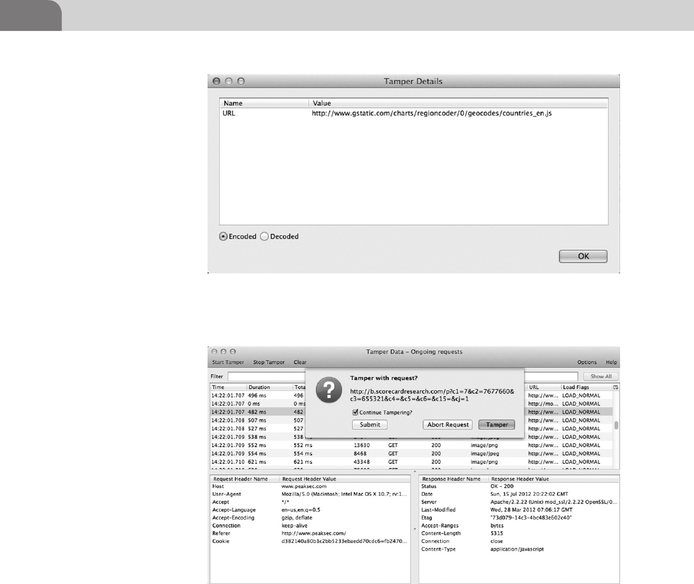Click the Show All button
Viewport: 694px width, 584px height.
point(601,376)
